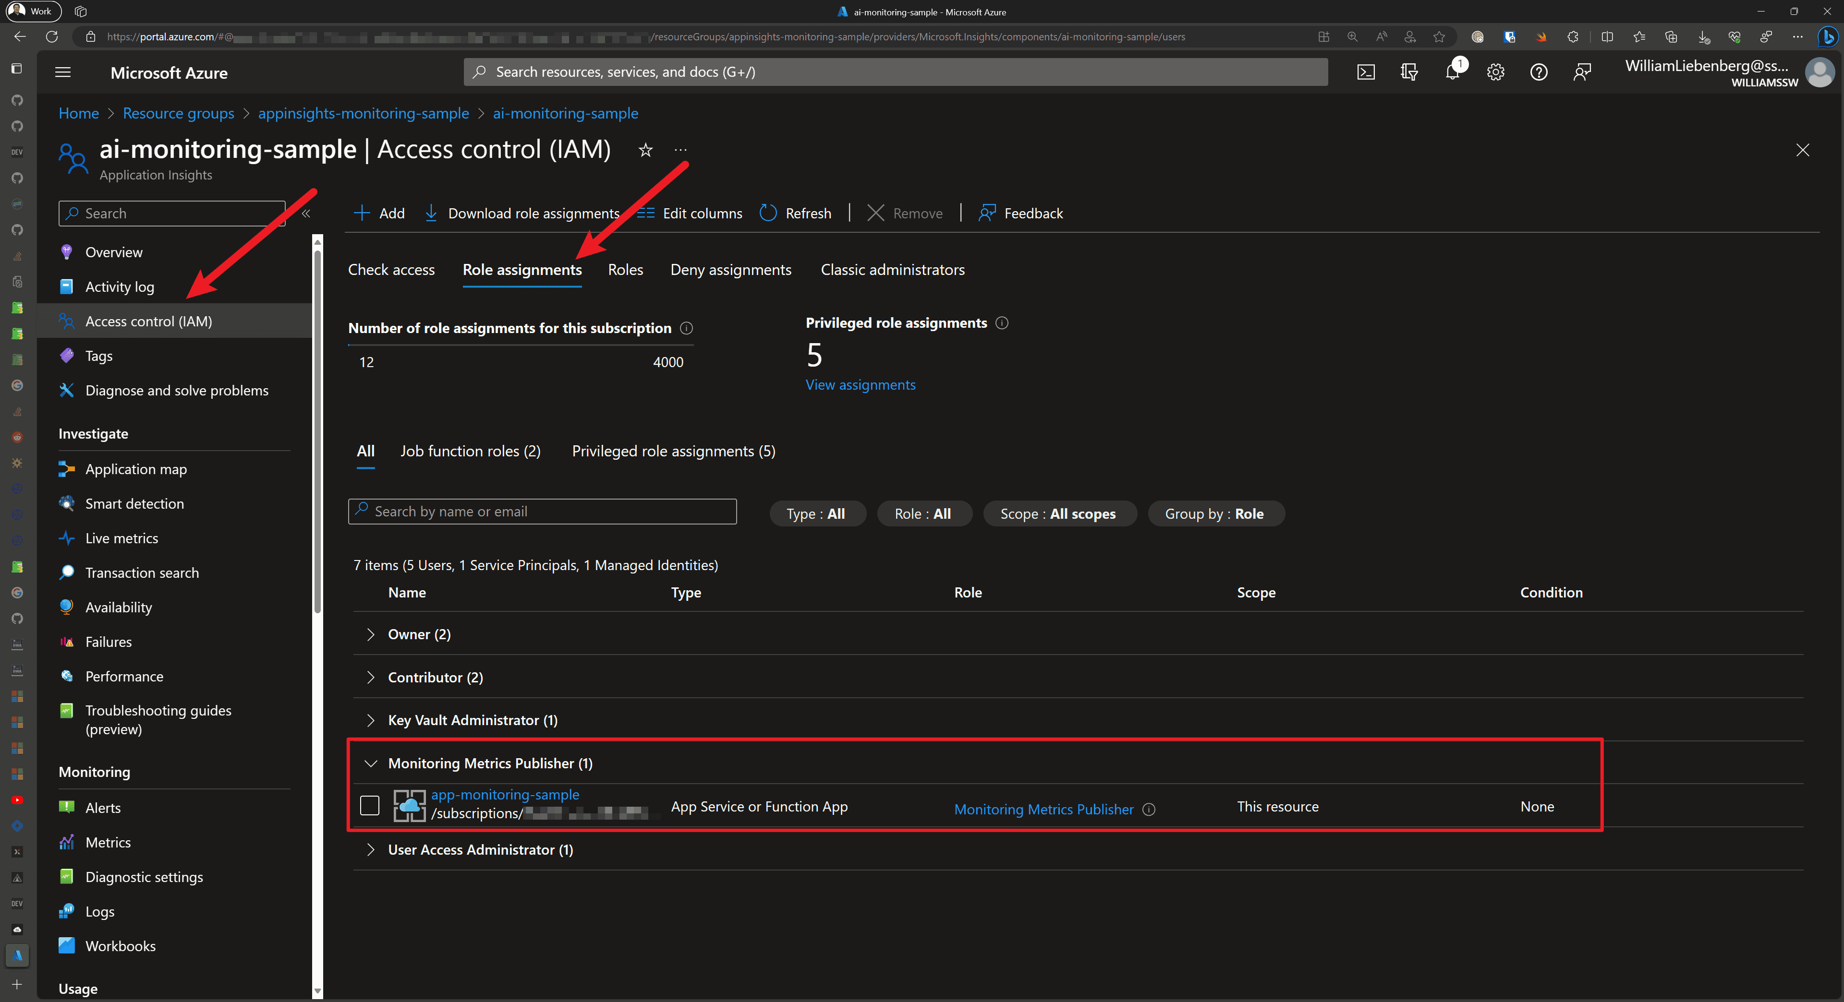
Task: Show info for Privileged role assignments
Action: pos(1002,323)
